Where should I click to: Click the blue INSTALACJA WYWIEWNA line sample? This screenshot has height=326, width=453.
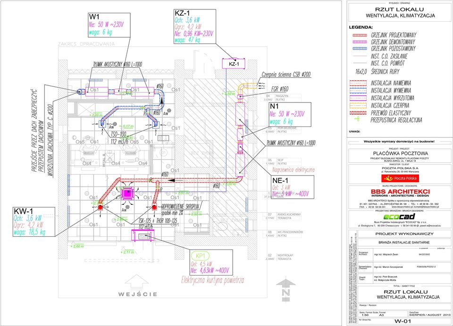tap(358, 91)
